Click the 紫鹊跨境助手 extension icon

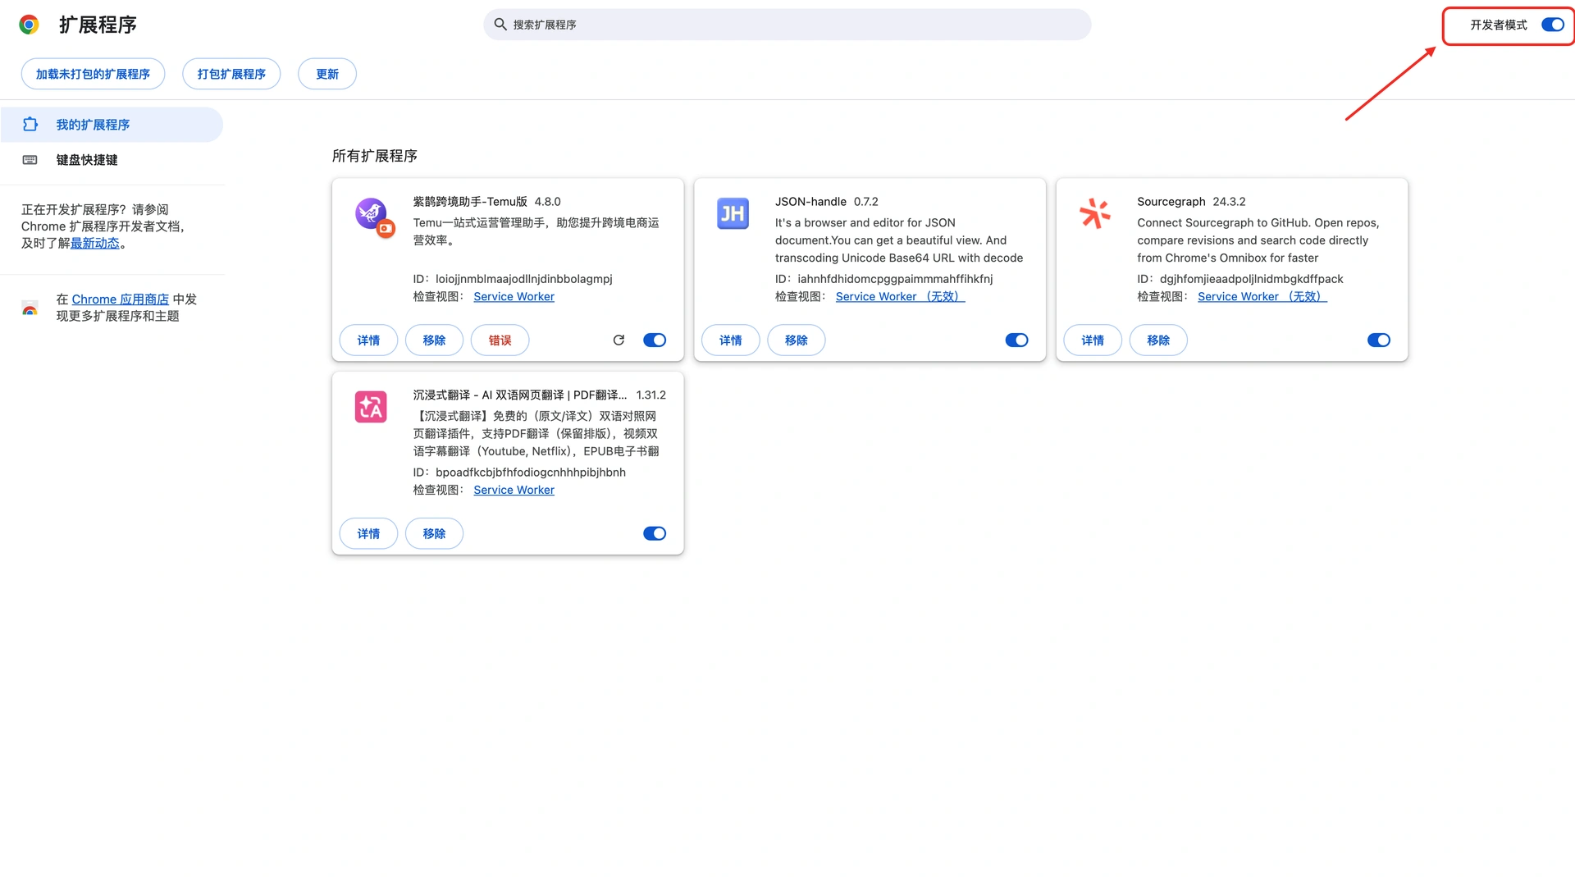tap(375, 217)
